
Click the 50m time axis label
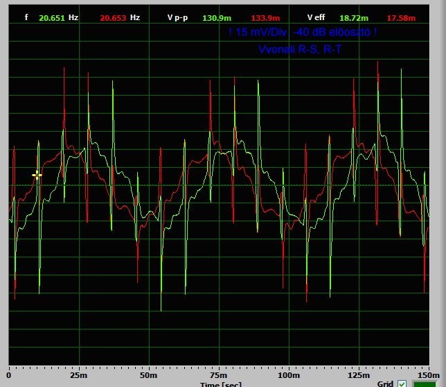(148, 375)
